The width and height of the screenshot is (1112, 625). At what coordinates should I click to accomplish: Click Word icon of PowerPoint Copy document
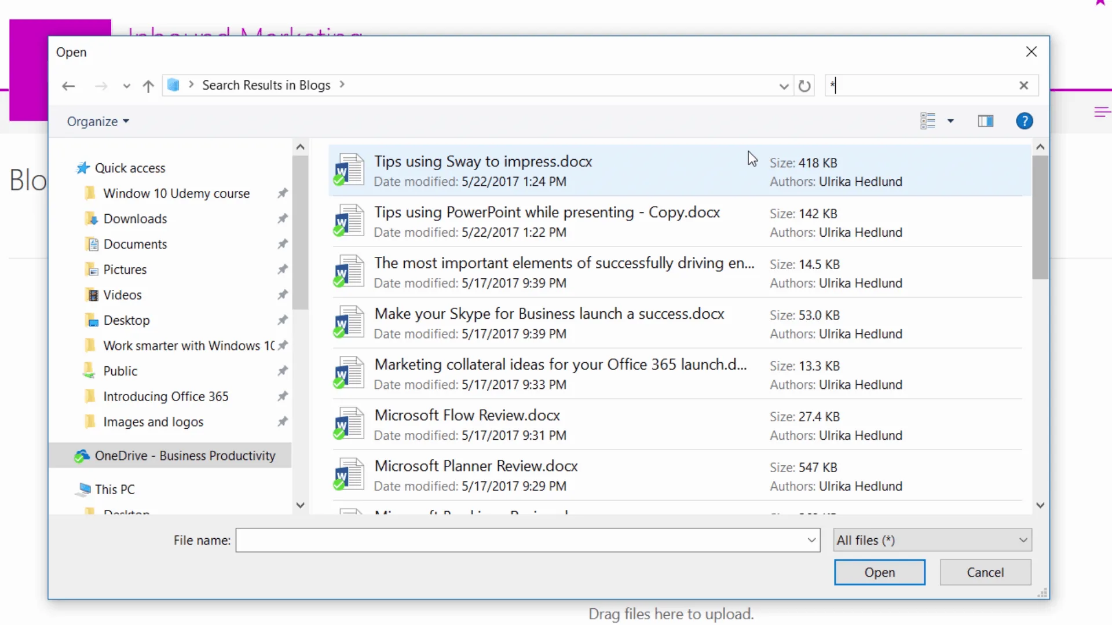(349, 220)
